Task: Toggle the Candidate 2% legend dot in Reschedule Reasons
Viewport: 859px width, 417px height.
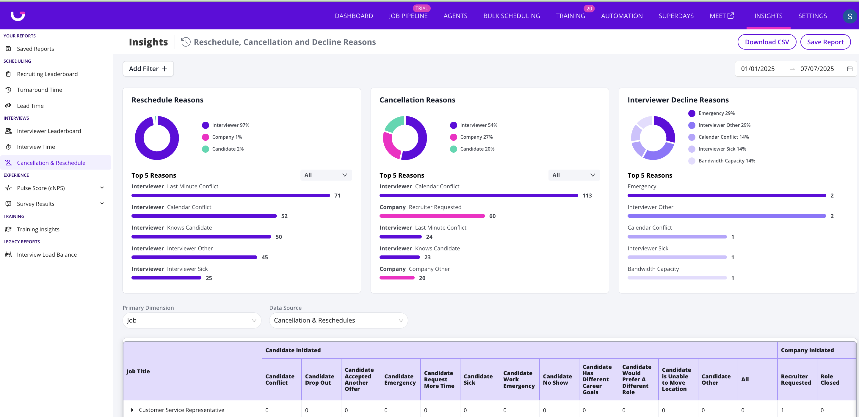Action: pos(206,149)
